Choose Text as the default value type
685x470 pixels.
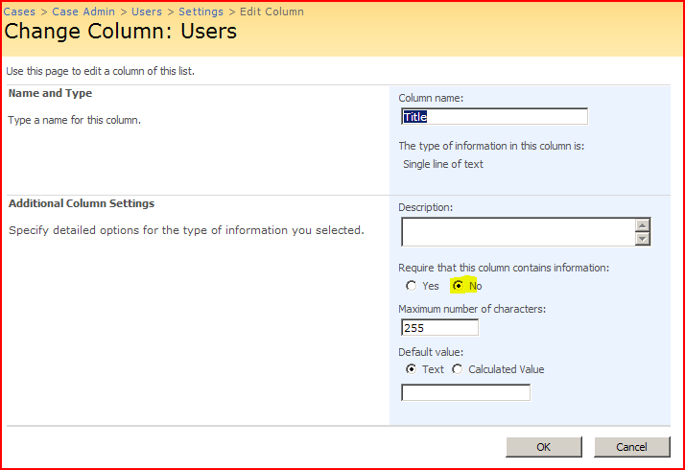click(x=412, y=369)
